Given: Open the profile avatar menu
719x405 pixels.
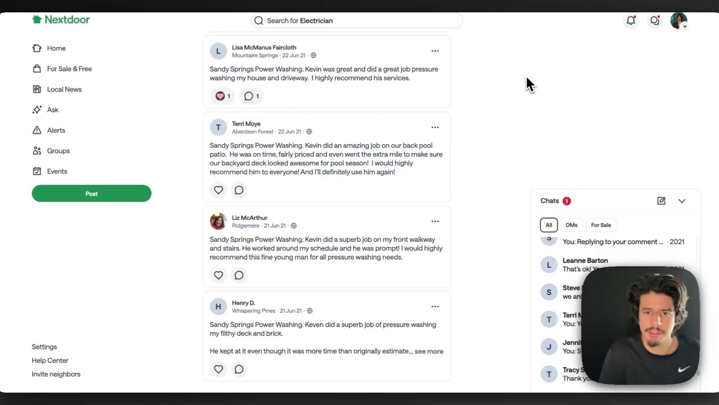Looking at the screenshot, I should (678, 21).
